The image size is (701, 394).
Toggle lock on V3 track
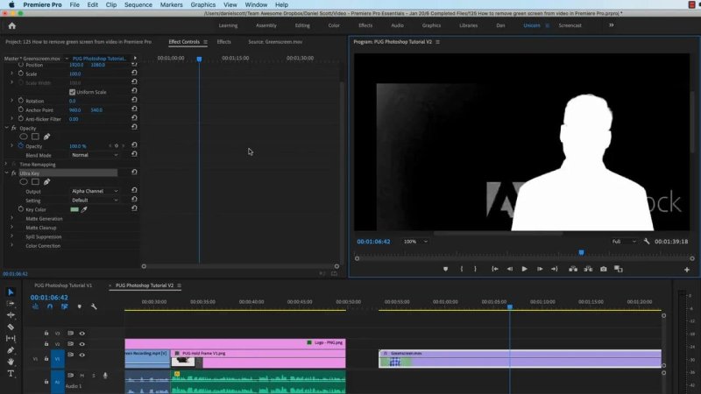(x=46, y=334)
